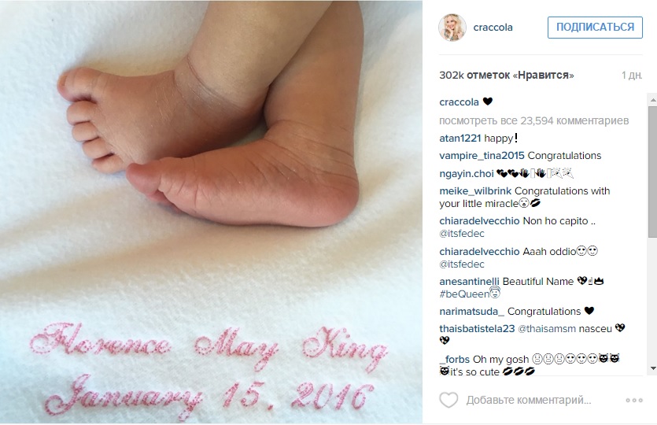657x425 pixels.
Task: Open atan1221 commenter profile
Action: [460, 139]
